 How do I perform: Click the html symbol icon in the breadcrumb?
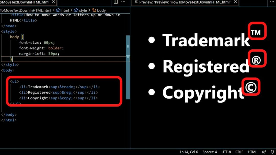[x=58, y=10]
